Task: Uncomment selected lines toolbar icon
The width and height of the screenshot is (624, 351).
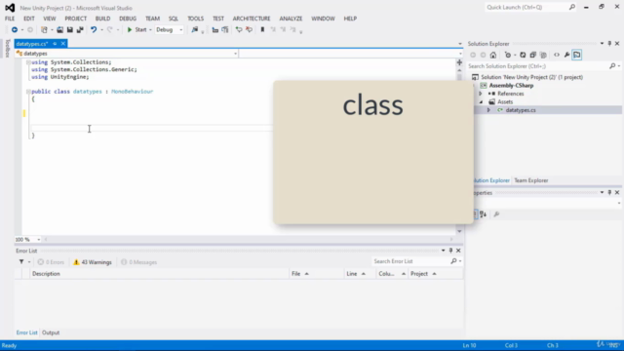Action: click(249, 30)
